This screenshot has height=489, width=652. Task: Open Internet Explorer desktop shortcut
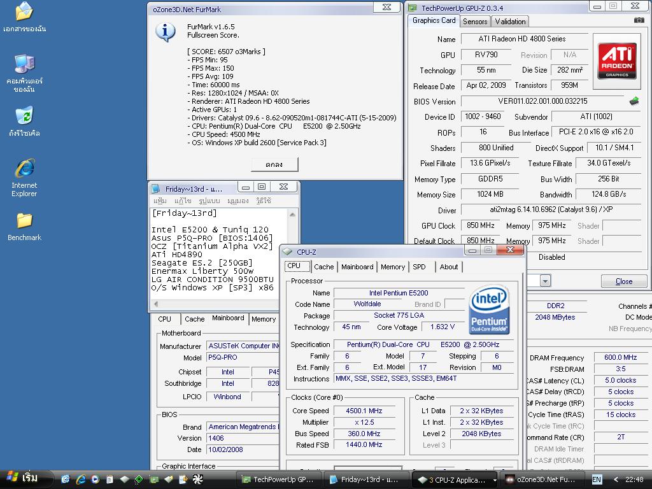point(24,169)
